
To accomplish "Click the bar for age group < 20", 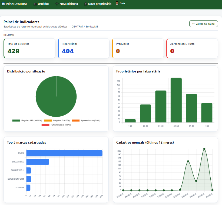I will [130, 121].
